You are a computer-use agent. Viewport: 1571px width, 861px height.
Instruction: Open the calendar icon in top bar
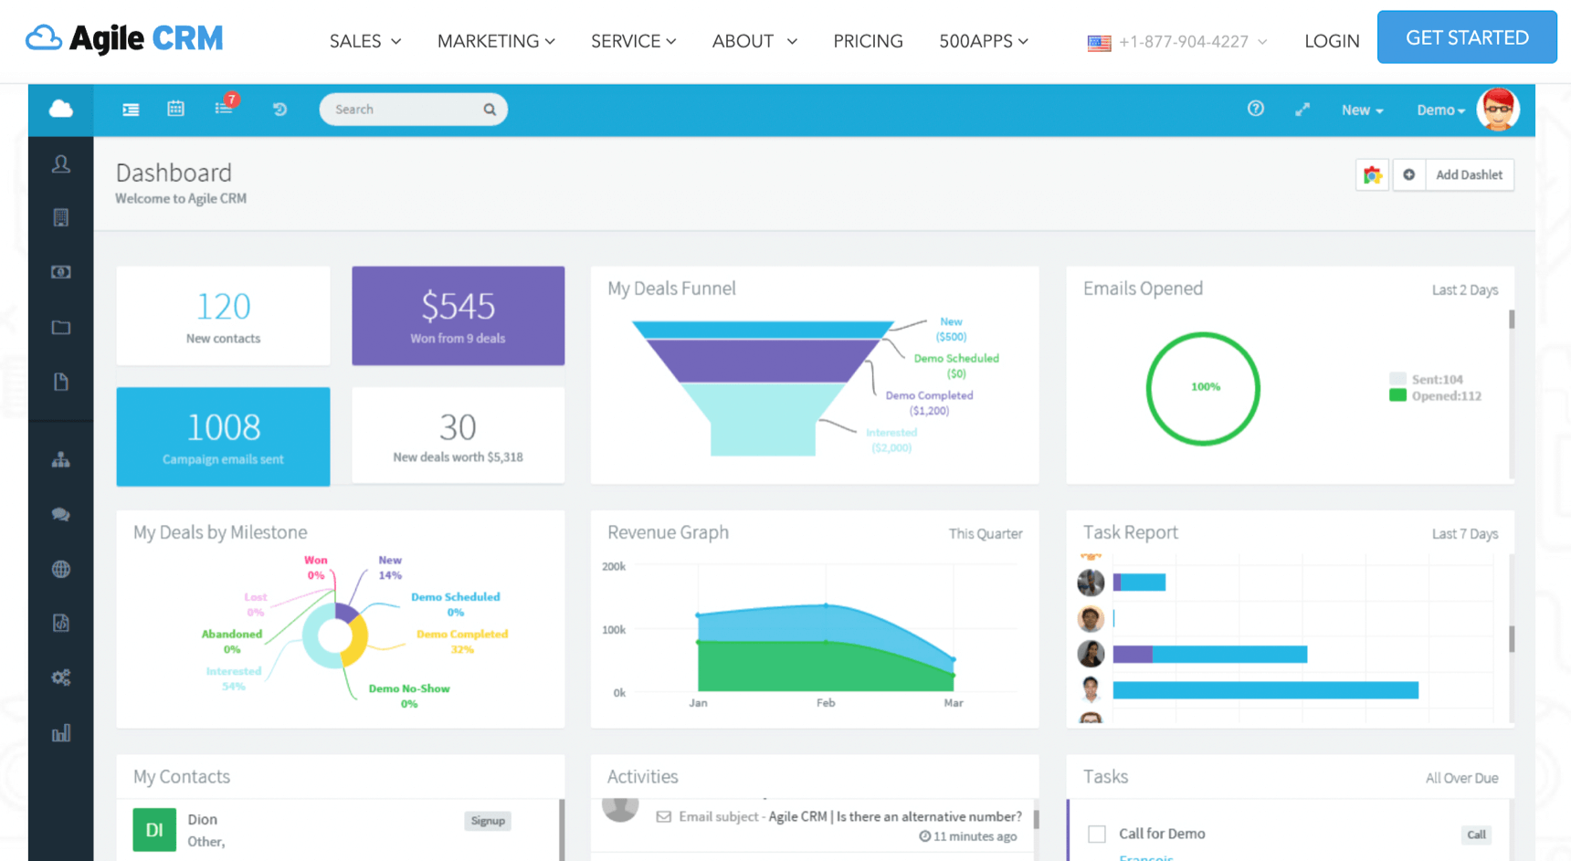tap(175, 109)
